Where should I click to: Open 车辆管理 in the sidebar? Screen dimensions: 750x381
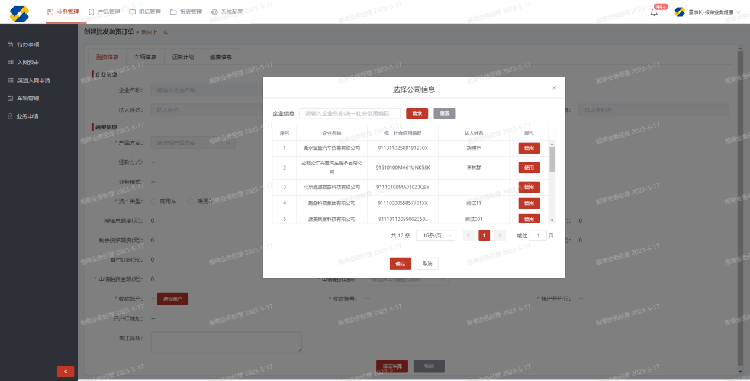point(28,98)
